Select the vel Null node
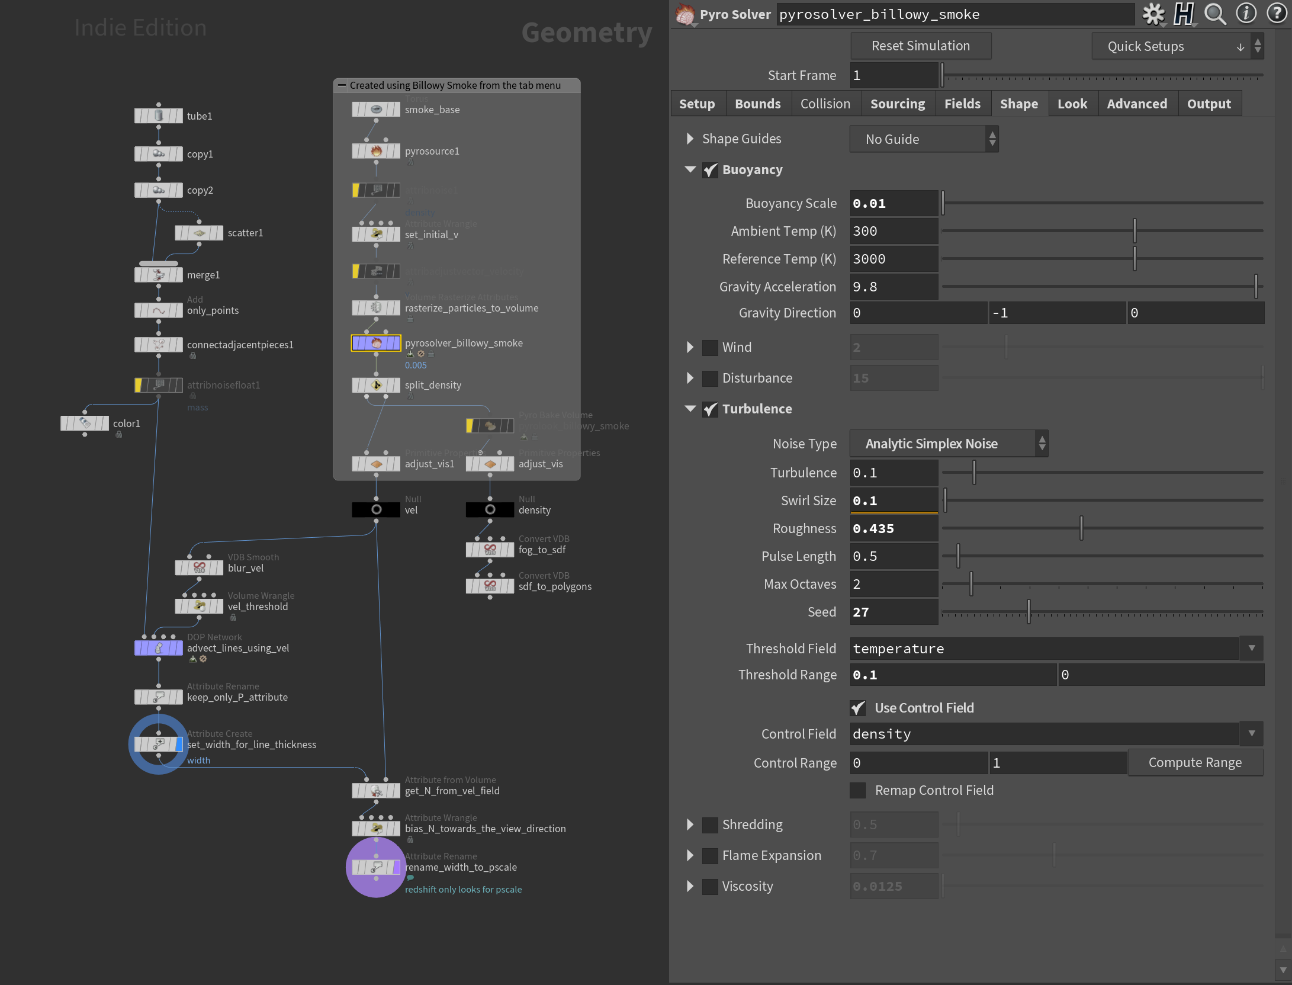 (x=376, y=509)
